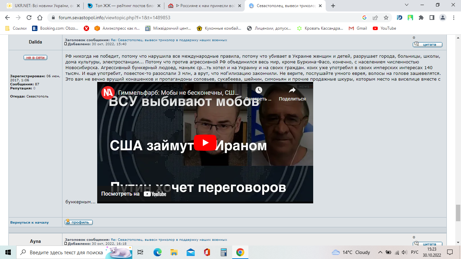
Task: Open the Extensions puzzle menu
Action: 421,18
